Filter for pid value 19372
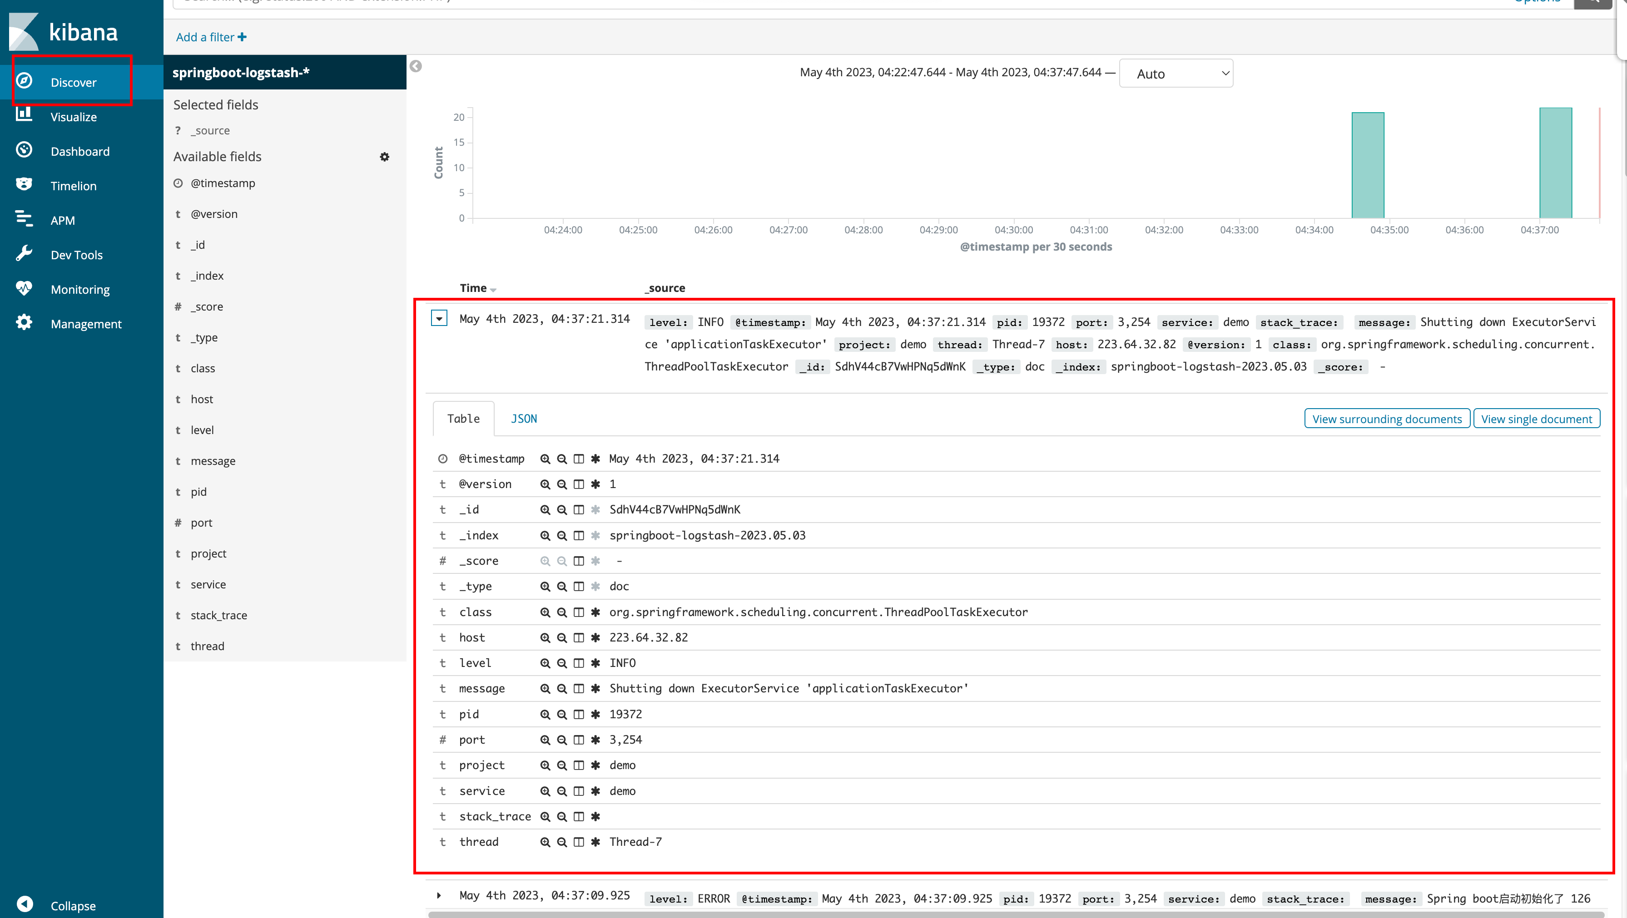1627x918 pixels. click(545, 714)
